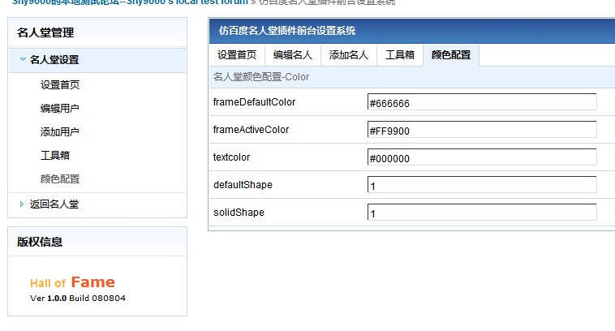This screenshot has height=331, width=615.
Task: Click the frameActiveColor input field
Action: point(482,130)
